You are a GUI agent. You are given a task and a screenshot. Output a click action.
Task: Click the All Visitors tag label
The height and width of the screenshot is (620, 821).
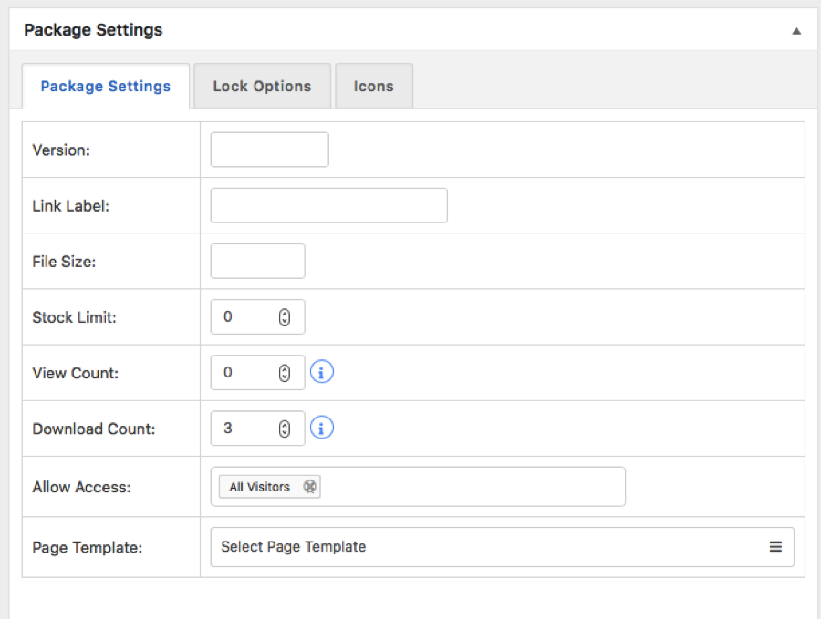tap(259, 487)
